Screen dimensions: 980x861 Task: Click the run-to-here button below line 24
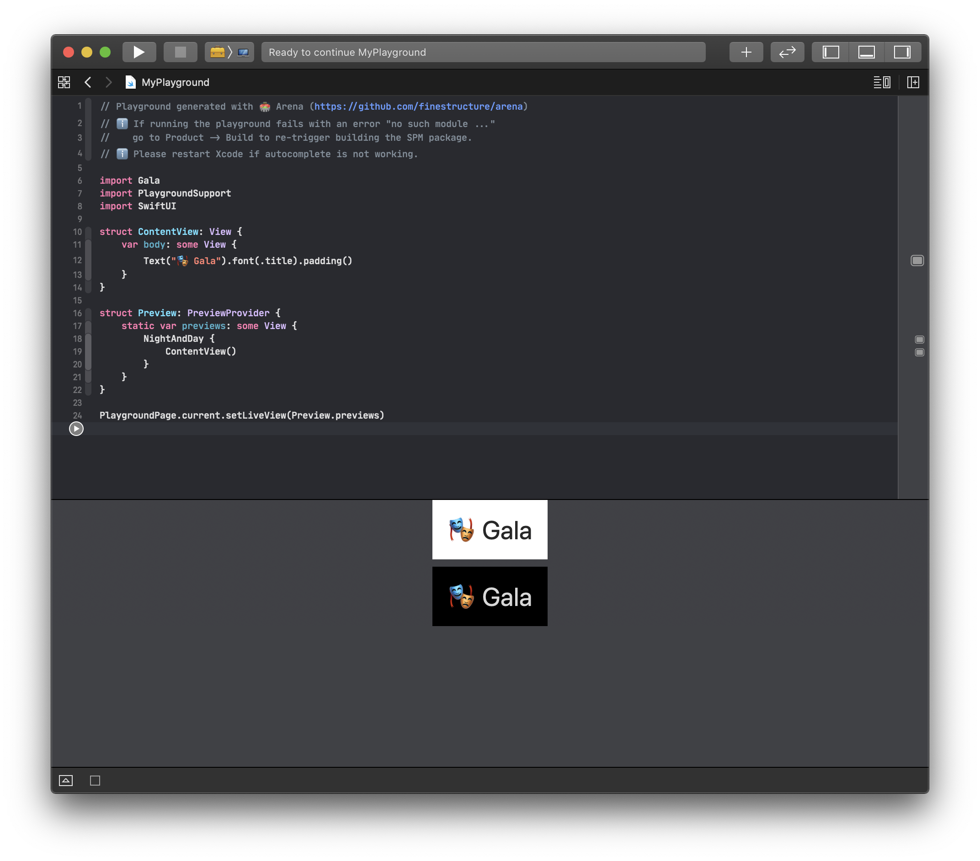[76, 429]
